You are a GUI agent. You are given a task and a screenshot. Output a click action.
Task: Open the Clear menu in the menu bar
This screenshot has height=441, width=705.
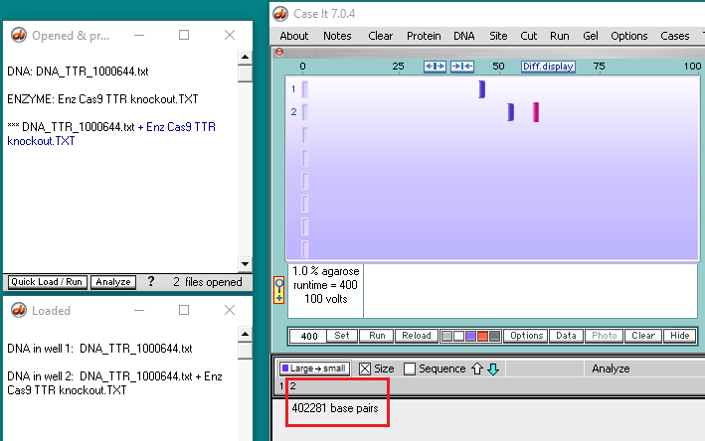(381, 36)
